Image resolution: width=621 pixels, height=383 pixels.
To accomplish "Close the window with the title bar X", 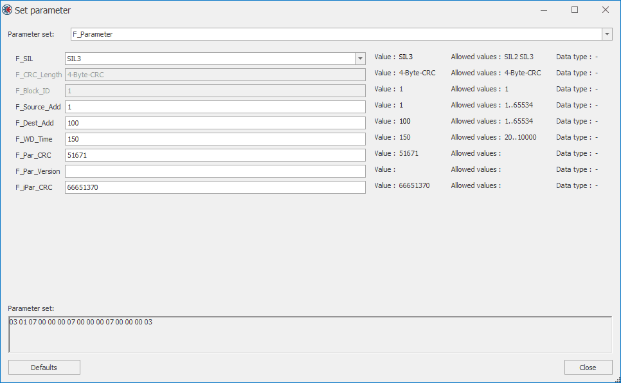I will [x=605, y=10].
